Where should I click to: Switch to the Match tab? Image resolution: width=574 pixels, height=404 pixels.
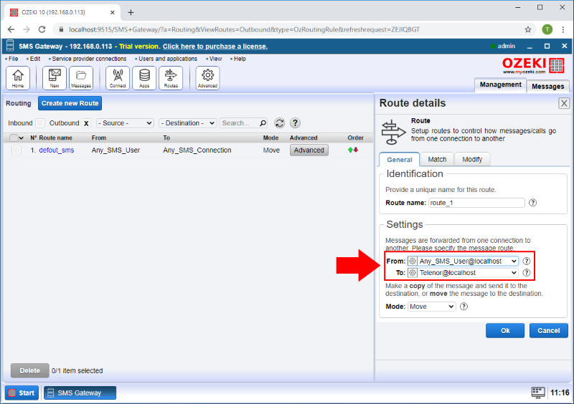click(x=437, y=160)
